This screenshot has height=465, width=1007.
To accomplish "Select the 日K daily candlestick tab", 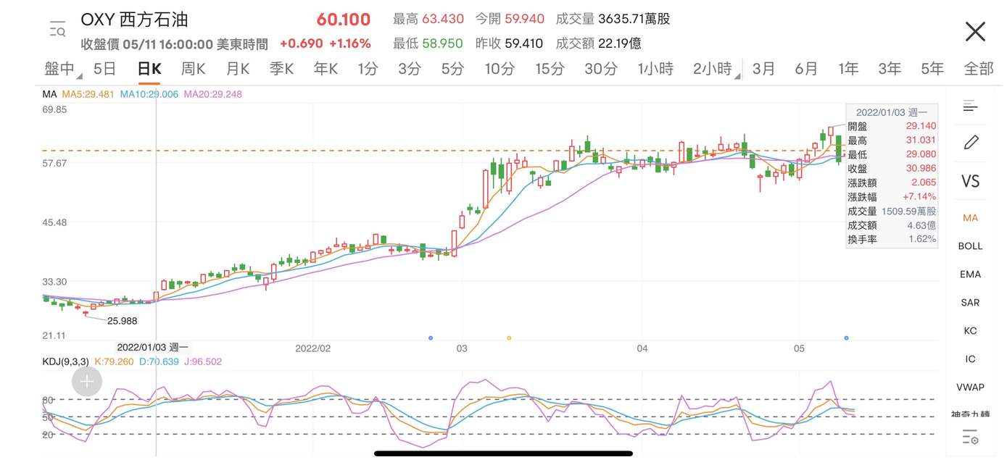I will (x=149, y=69).
